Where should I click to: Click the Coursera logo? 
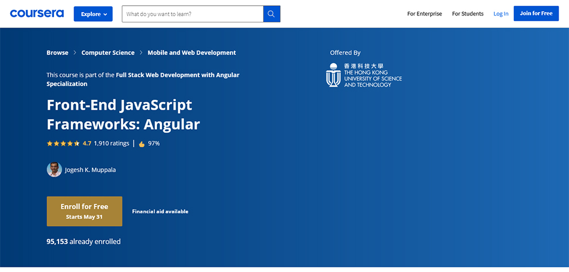(37, 13)
